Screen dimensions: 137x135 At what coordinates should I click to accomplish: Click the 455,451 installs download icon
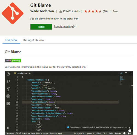[x=61, y=11]
